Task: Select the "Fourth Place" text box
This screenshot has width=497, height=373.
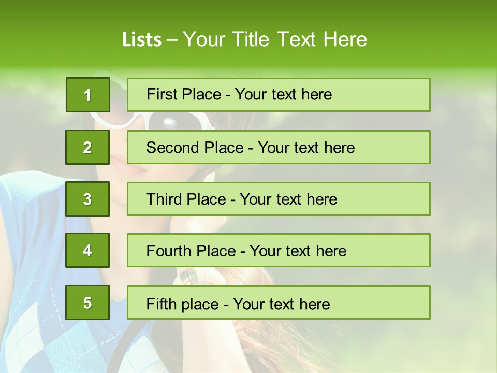Action: 279,250
